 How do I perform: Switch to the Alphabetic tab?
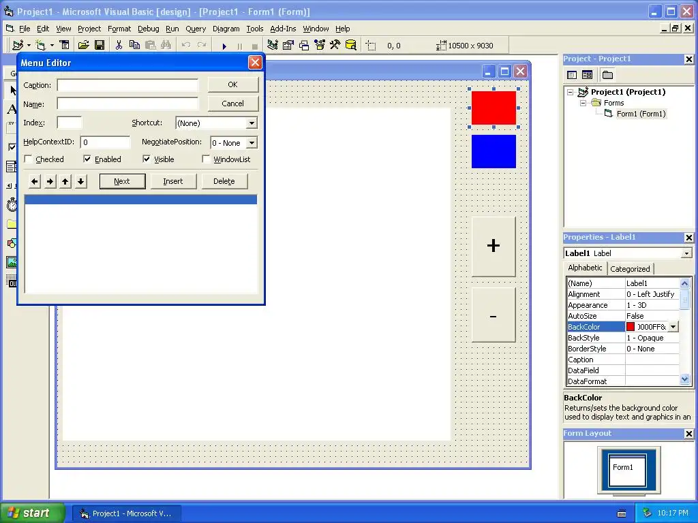tap(585, 268)
